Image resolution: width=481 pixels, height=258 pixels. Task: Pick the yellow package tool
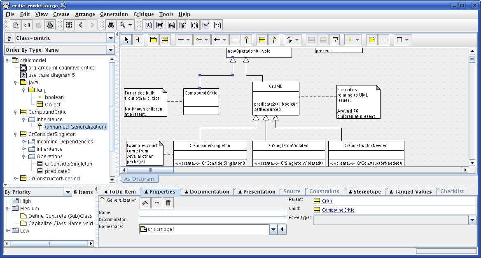tap(153, 40)
